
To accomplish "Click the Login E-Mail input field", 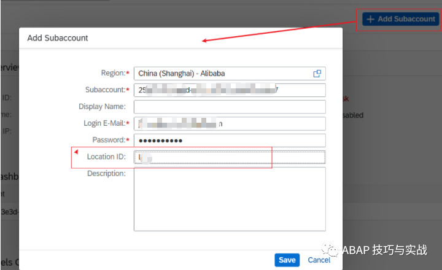I will (230, 123).
